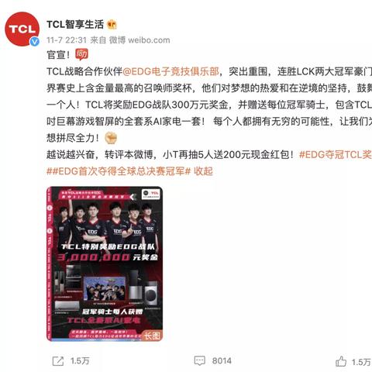This screenshot has height=372, width=372.
Task: Open @EDG电子竞技俱乐部 mention link
Action: tap(170, 71)
